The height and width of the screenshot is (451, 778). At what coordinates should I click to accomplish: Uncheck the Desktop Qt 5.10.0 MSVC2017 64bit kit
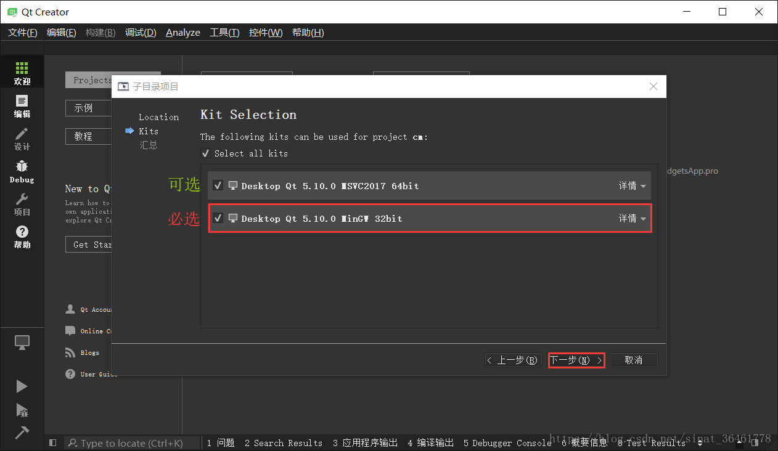[x=218, y=185]
